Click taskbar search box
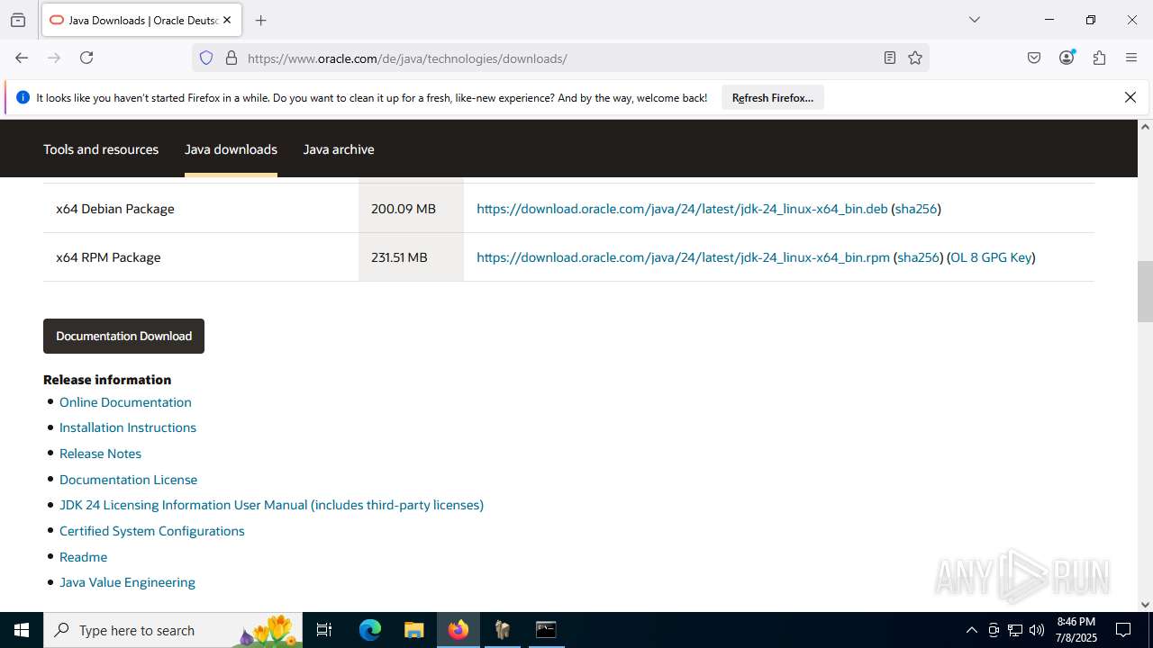Screen dimensions: 1153x648 (173, 630)
